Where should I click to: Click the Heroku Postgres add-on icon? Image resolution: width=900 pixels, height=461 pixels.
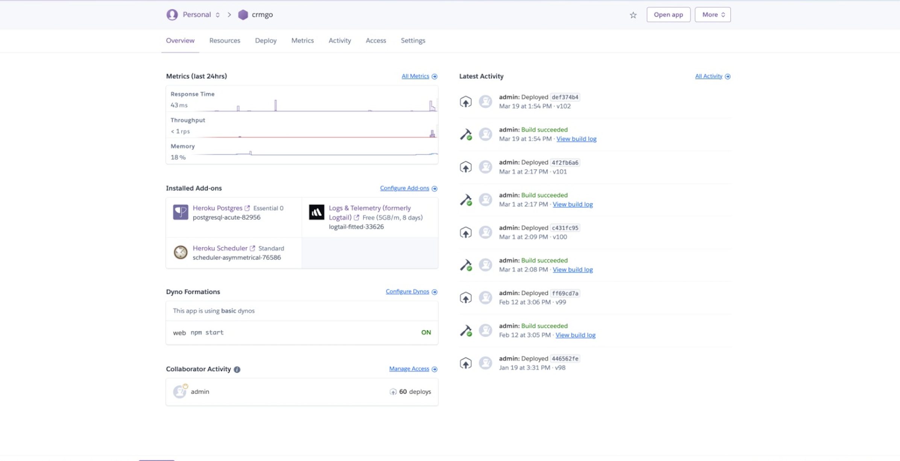[180, 212]
